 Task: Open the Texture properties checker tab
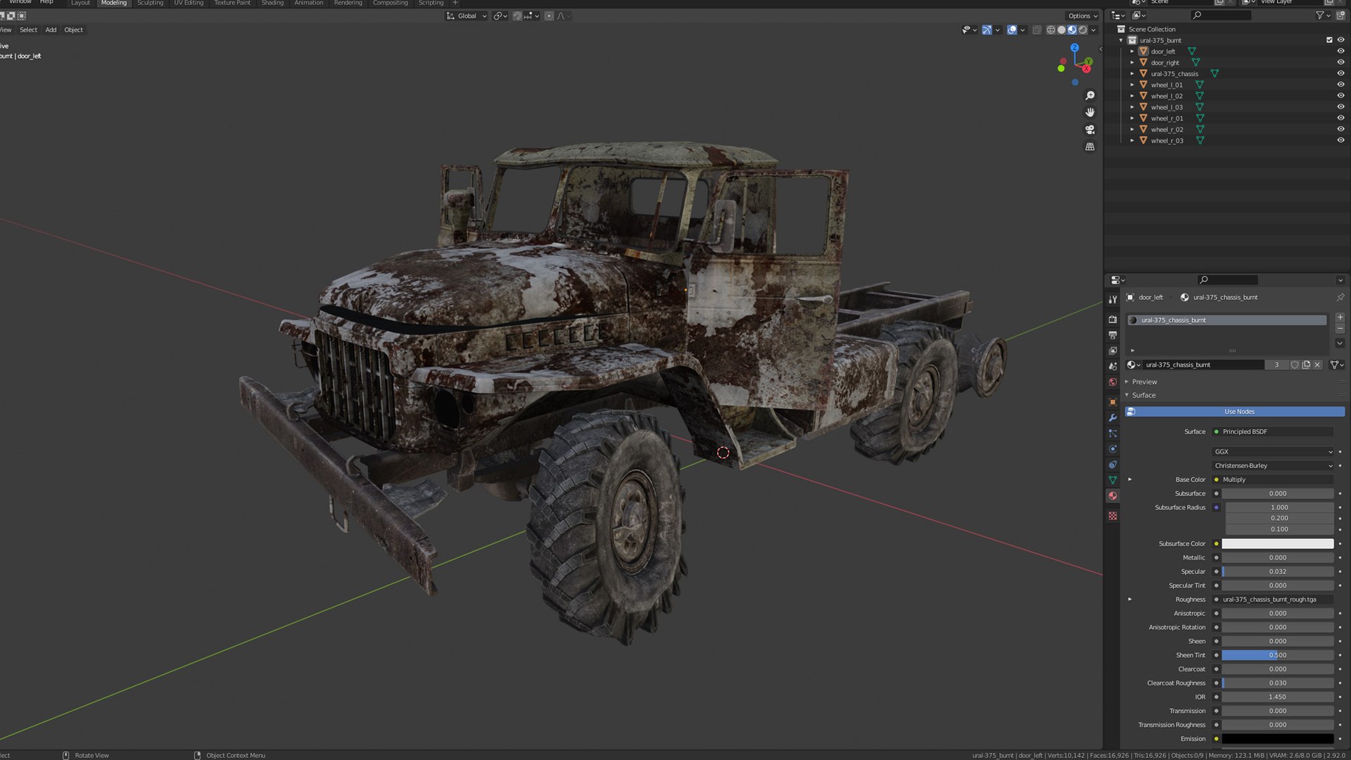tap(1112, 516)
